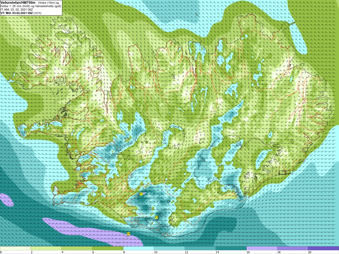Image resolution: width=339 pixels, height=254 pixels.
Task: Pick the medium purple 18–20 scale swatch
Action: click(x=292, y=248)
